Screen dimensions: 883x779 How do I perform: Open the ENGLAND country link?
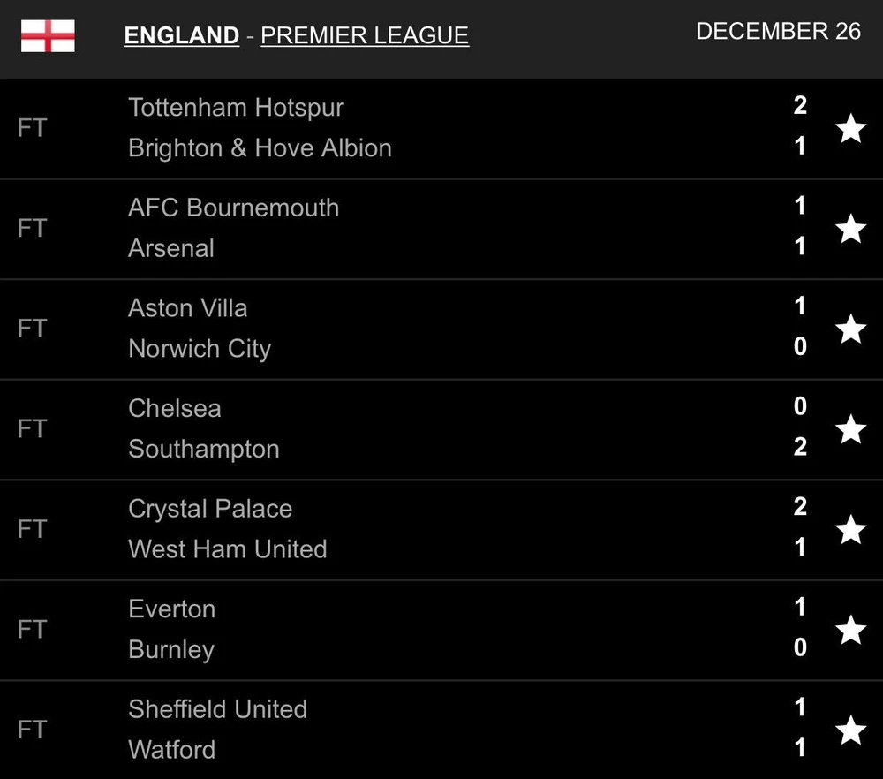click(x=182, y=35)
